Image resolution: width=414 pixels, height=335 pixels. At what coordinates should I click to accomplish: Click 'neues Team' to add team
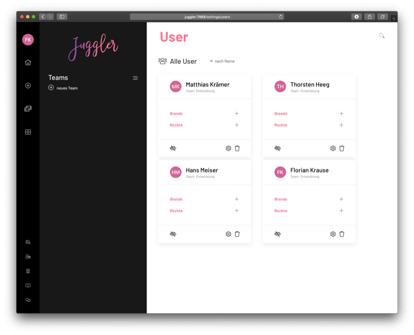(63, 88)
